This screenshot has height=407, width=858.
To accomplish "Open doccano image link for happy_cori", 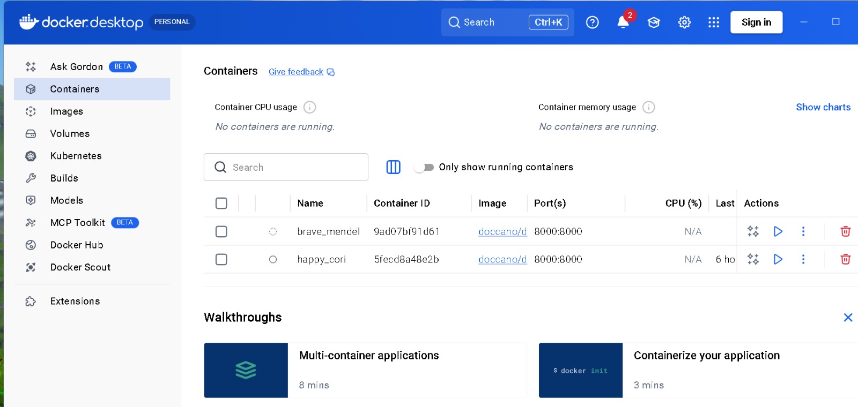I will (x=502, y=259).
